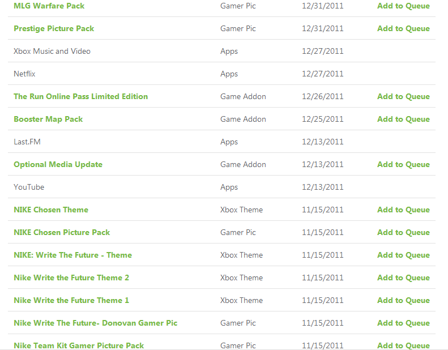The height and width of the screenshot is (350, 448).
Task: Open Nike Write the Future Theme 2
Action: pos(71,278)
